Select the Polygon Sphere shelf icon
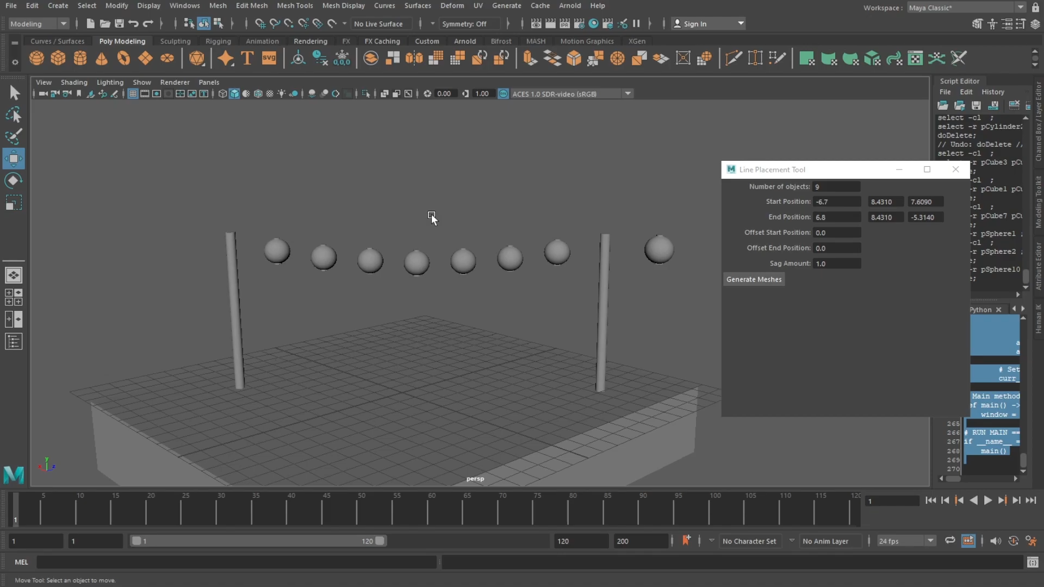 click(37, 58)
